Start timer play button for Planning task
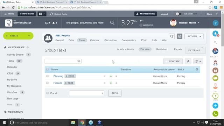 click(111, 76)
